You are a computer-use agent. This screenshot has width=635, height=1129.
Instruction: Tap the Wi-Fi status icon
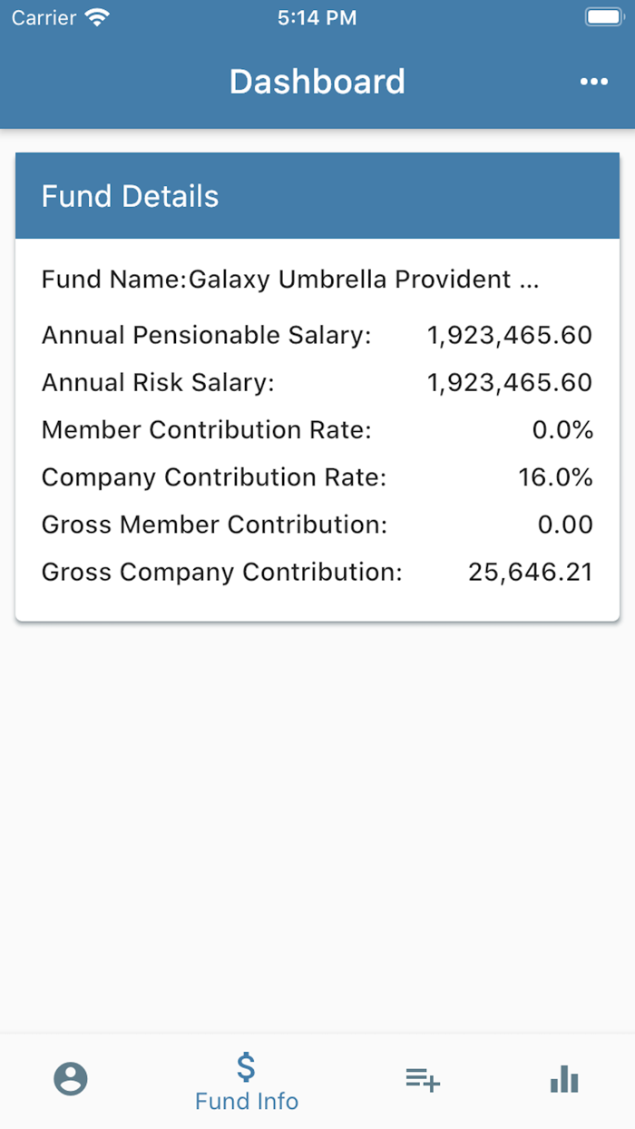[x=96, y=17]
